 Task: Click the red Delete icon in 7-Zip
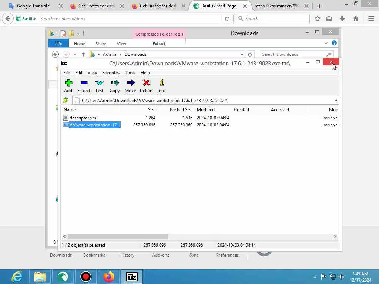[146, 86]
